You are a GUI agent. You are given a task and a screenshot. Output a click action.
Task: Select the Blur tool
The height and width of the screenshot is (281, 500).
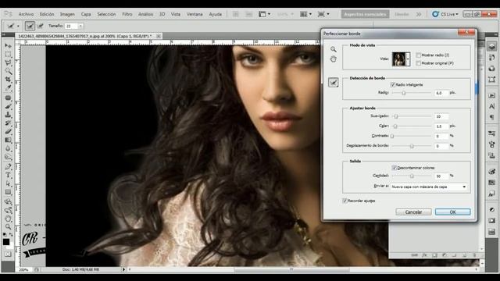(8, 148)
